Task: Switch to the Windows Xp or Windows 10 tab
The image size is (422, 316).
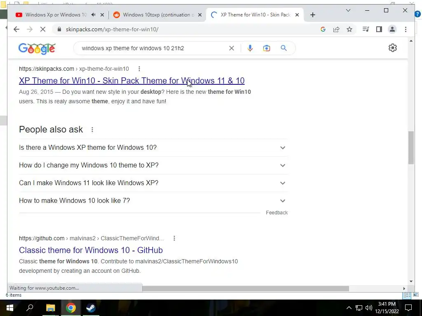Action: coord(56,15)
